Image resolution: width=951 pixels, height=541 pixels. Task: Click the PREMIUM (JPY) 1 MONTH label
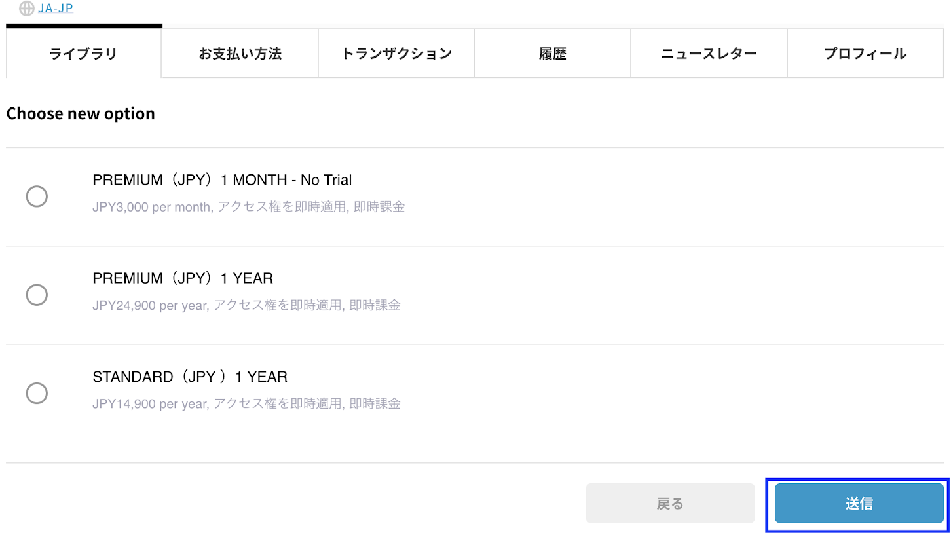point(222,179)
